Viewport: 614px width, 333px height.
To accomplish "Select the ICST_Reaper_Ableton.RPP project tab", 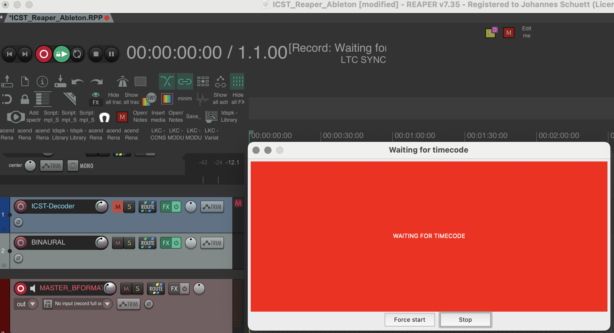I will coord(56,18).
